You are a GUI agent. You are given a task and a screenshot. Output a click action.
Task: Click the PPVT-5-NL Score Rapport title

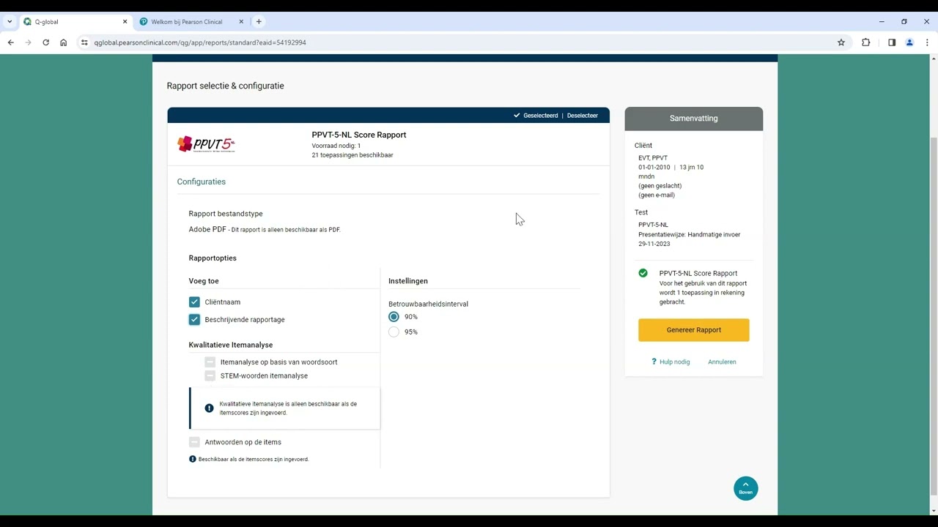(359, 135)
